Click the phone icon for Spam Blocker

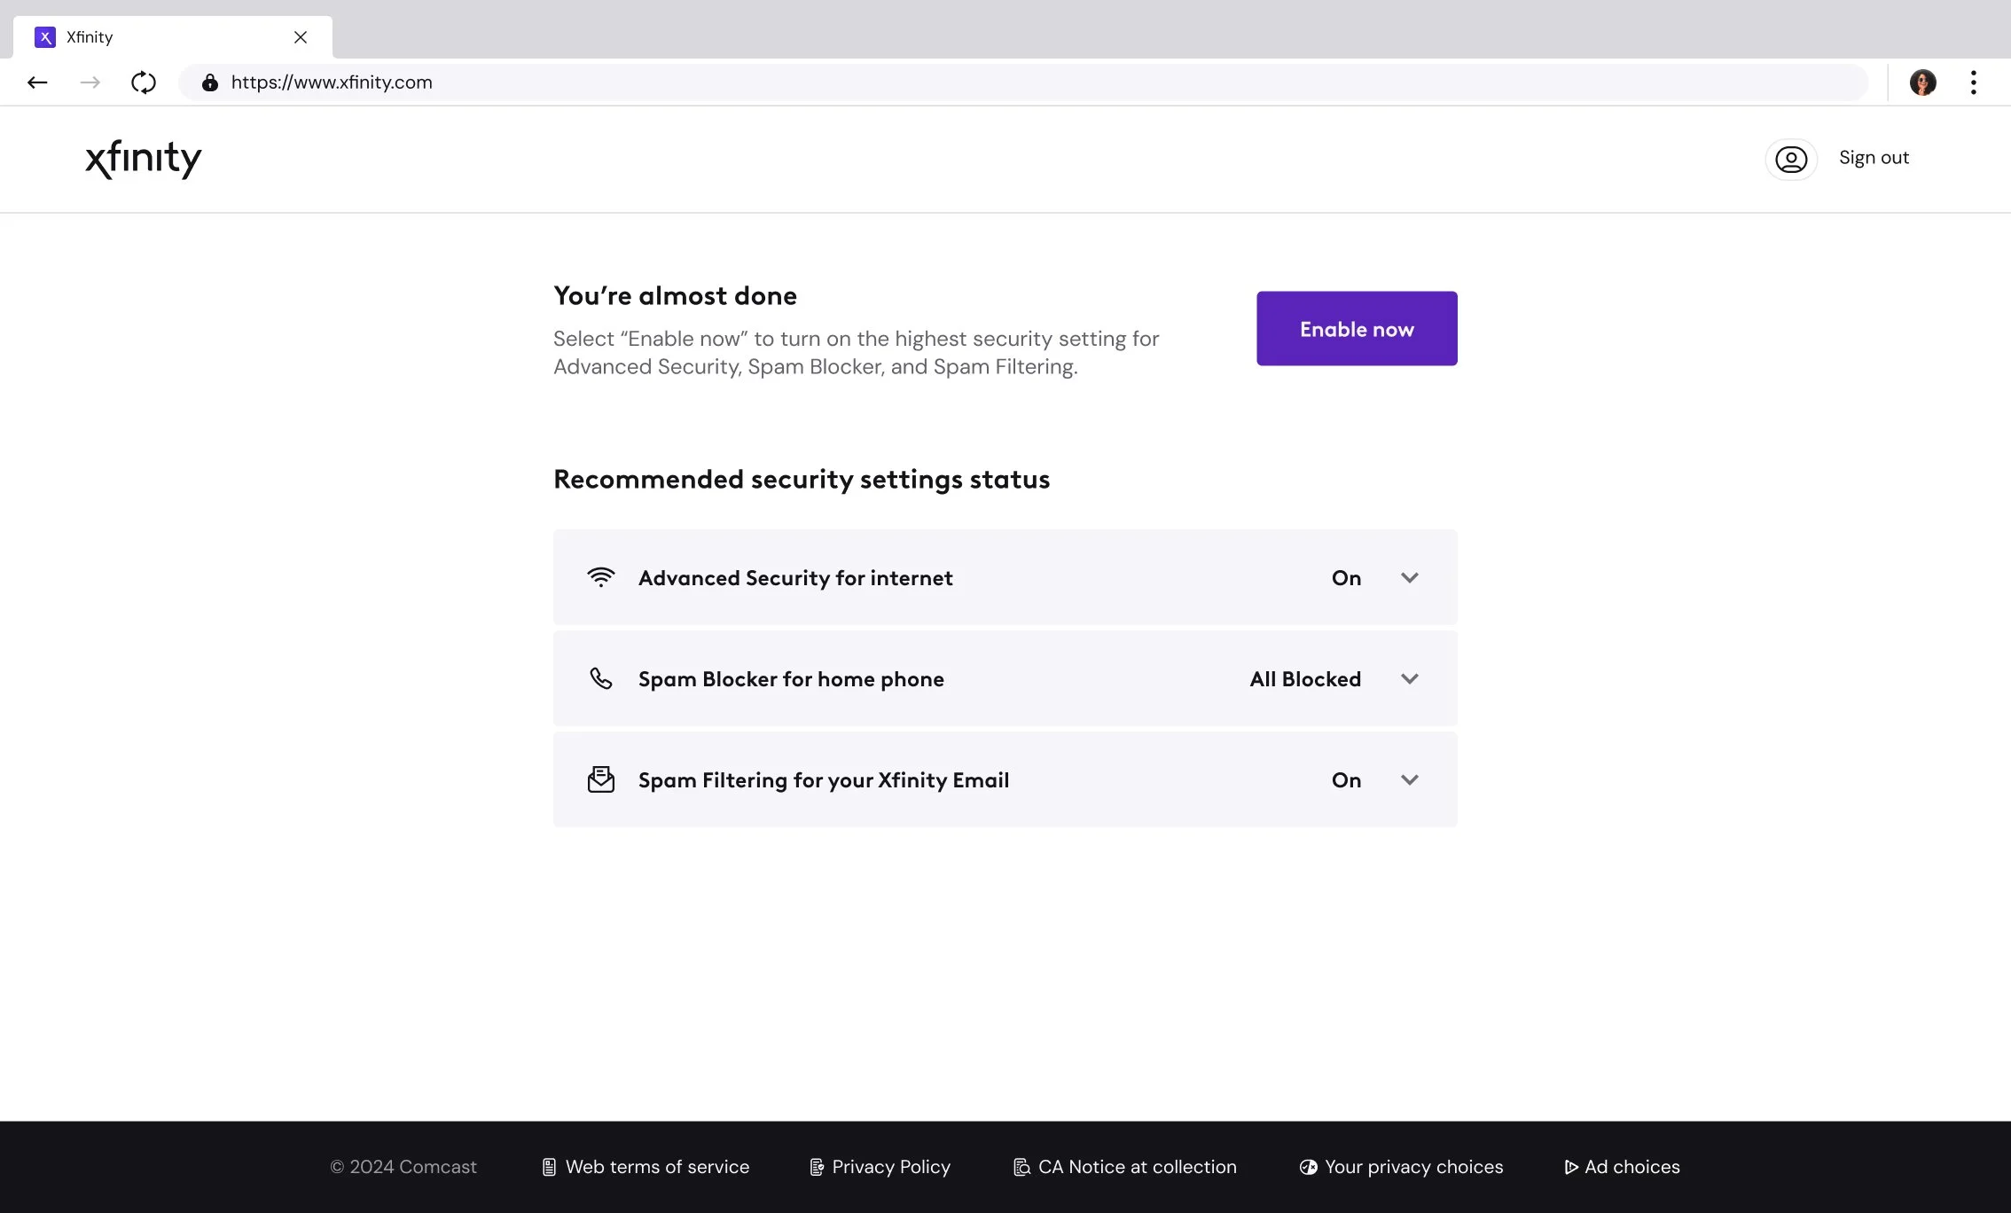click(x=600, y=678)
